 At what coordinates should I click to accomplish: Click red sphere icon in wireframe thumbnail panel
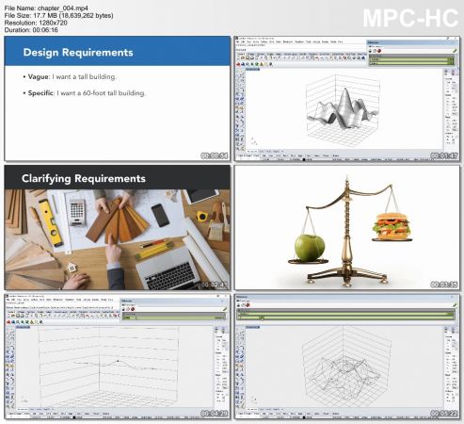[x=248, y=305]
